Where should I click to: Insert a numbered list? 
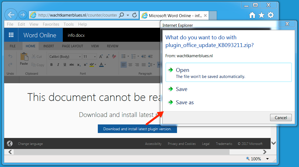pos(134,56)
